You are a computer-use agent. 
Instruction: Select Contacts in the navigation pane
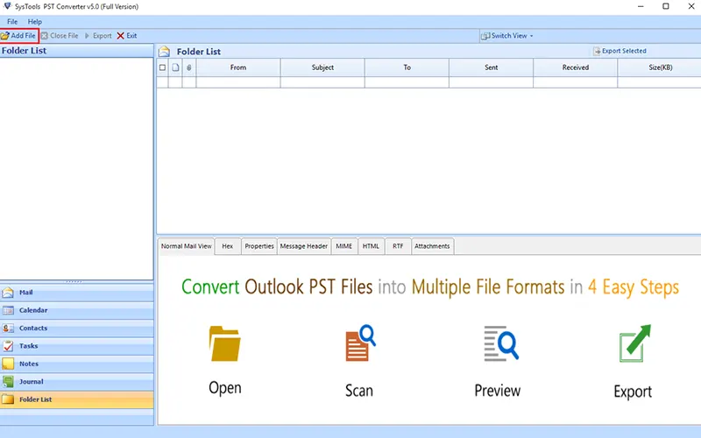click(x=77, y=328)
